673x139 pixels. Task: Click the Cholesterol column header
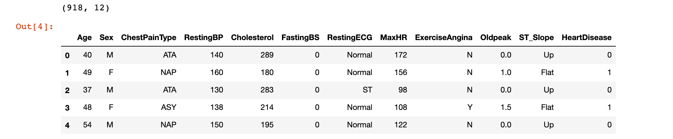[x=252, y=37]
